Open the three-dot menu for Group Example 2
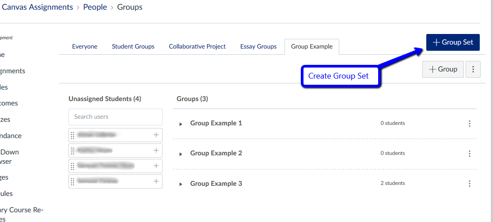493x222 pixels. (470, 154)
